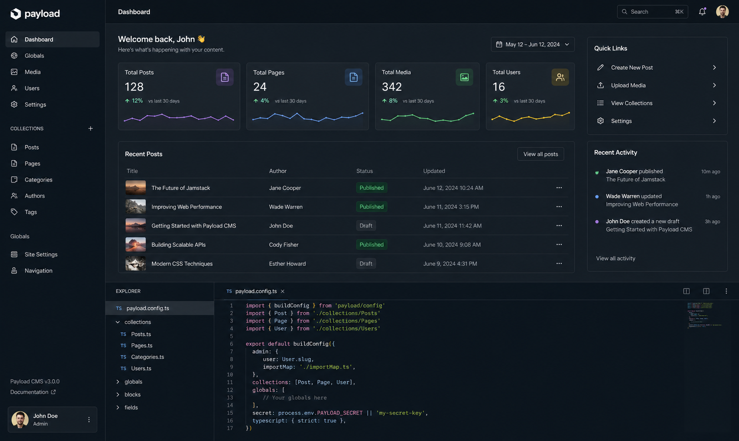Click the Total Users people icon
The height and width of the screenshot is (441, 739).
560,77
